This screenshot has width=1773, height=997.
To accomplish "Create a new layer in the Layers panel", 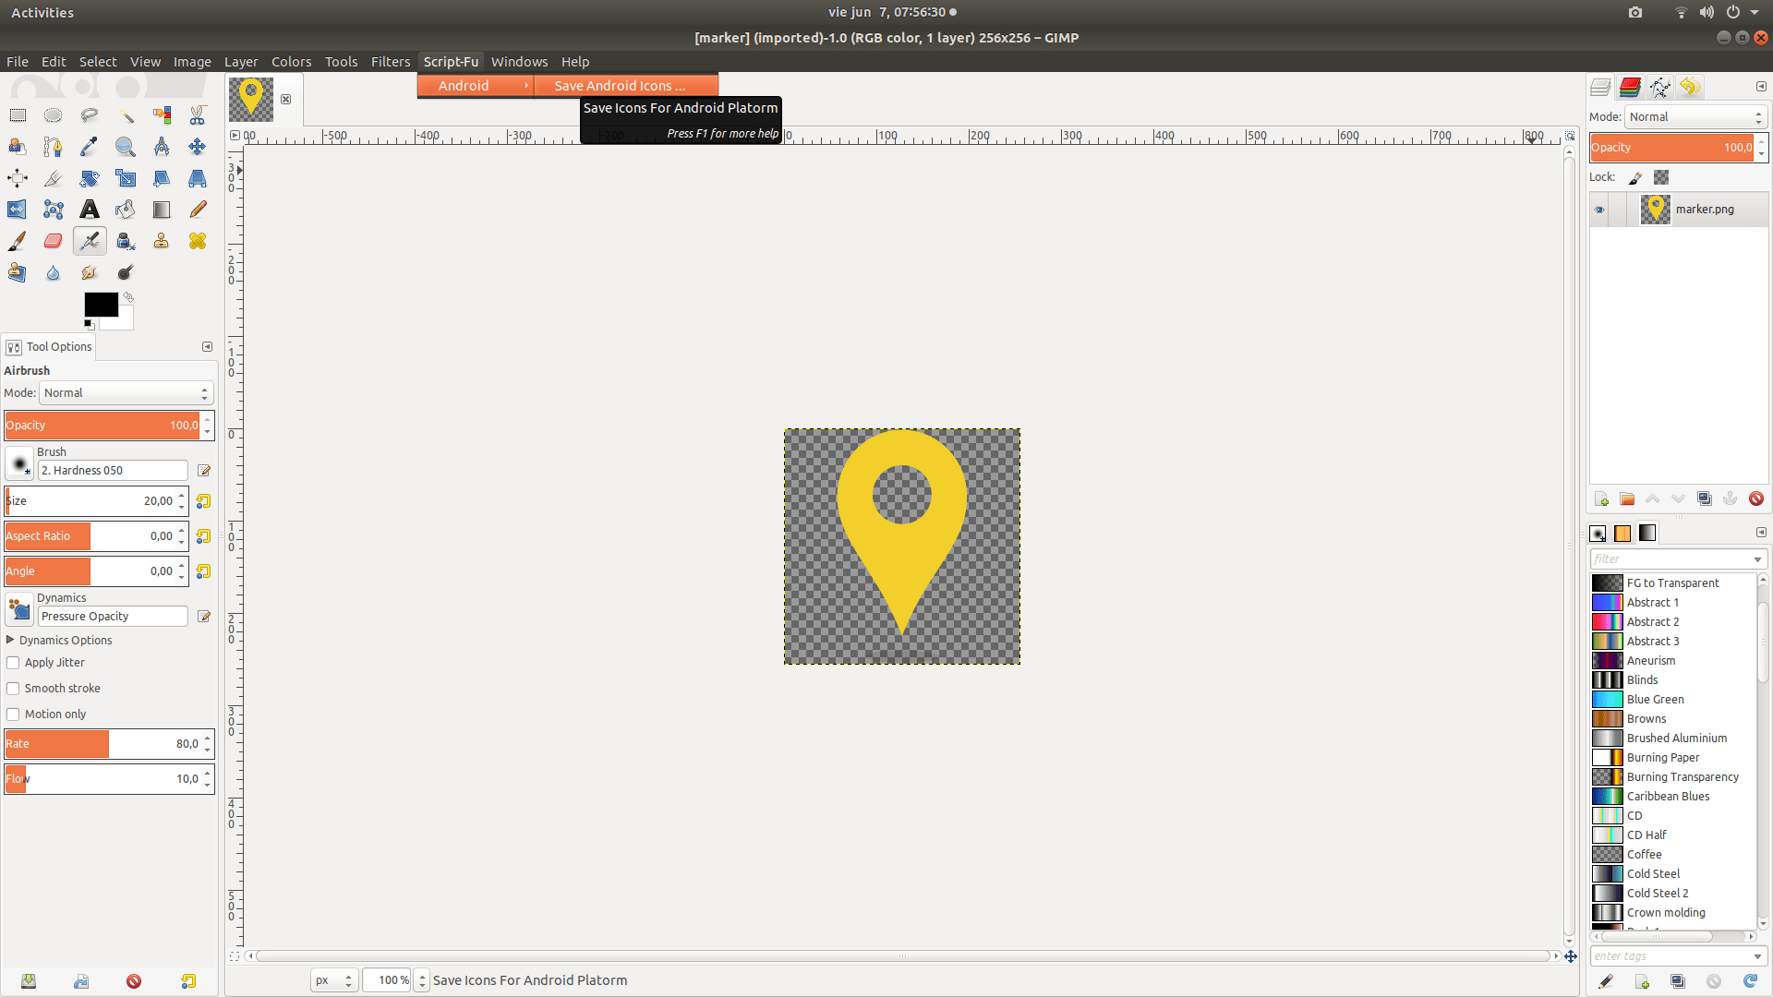I will [x=1600, y=498].
